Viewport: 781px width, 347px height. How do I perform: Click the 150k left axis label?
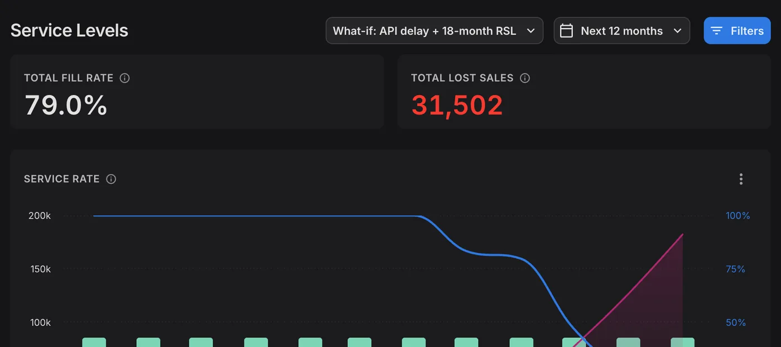pyautogui.click(x=40, y=269)
